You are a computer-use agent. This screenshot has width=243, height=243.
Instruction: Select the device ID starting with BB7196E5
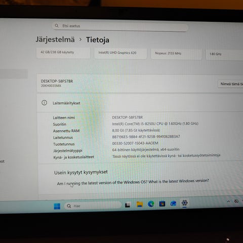146,137
